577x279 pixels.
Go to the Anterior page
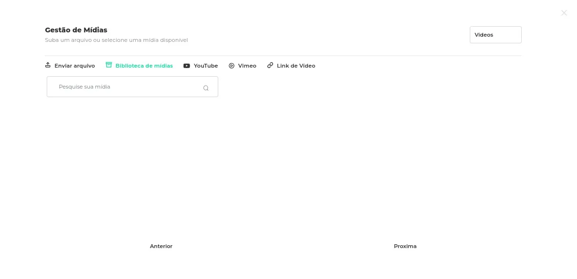[x=161, y=246]
